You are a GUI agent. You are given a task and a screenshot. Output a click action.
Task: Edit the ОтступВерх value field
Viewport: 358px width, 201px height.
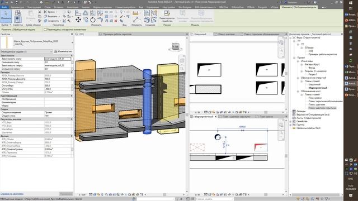[58, 85]
